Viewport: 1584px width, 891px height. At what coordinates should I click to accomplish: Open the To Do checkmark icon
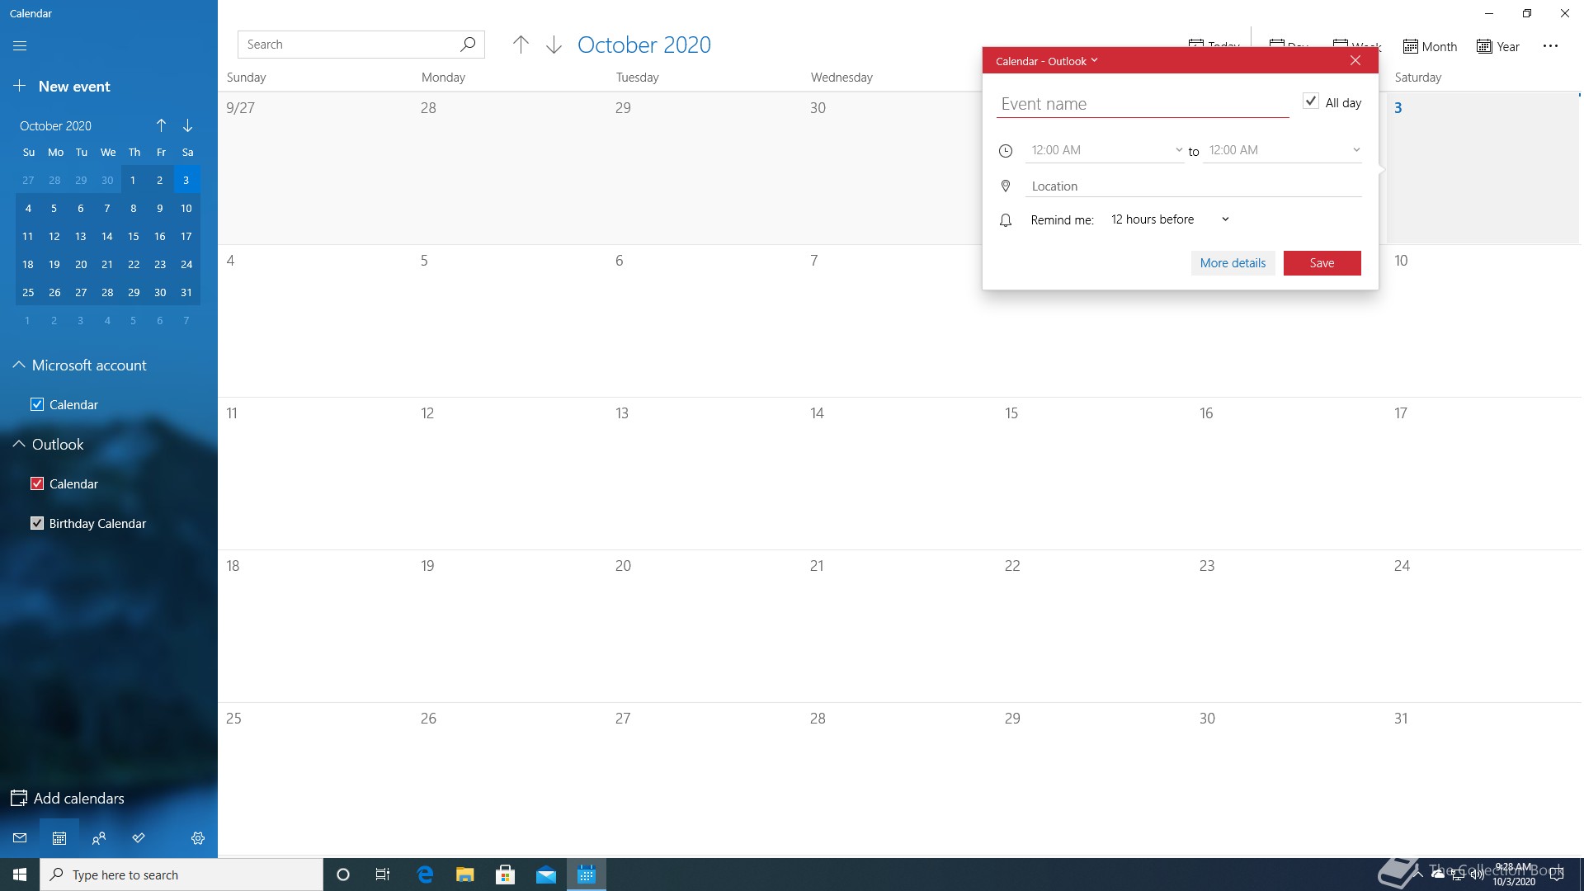[x=139, y=838]
